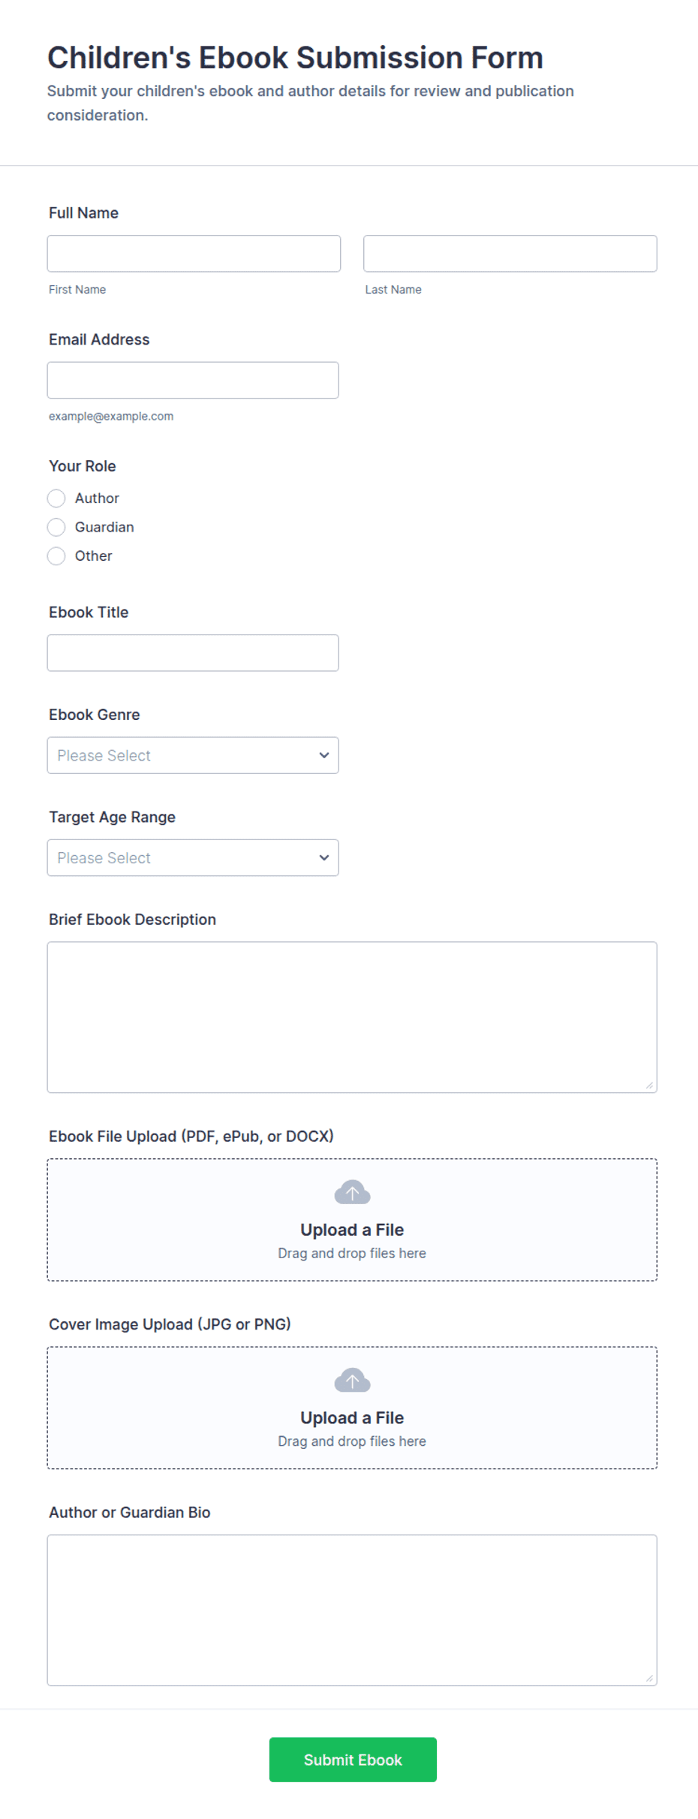Click the Author or Guardian Bio resize handle
This screenshot has width=698, height=1819.
649,1678
